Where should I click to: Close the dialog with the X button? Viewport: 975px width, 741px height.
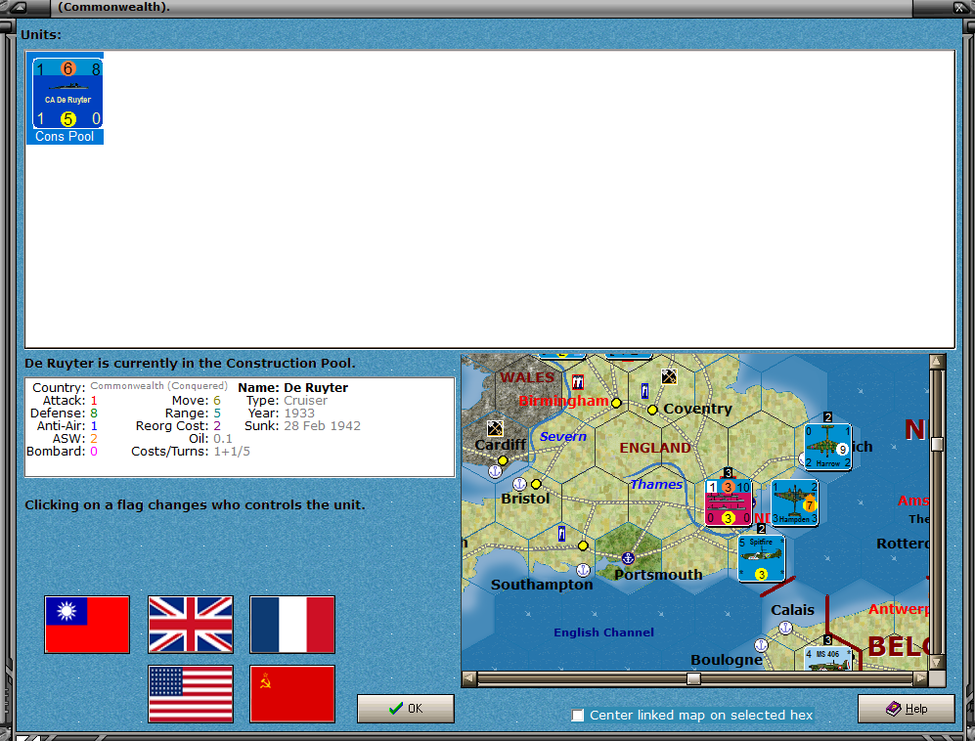pos(960,8)
